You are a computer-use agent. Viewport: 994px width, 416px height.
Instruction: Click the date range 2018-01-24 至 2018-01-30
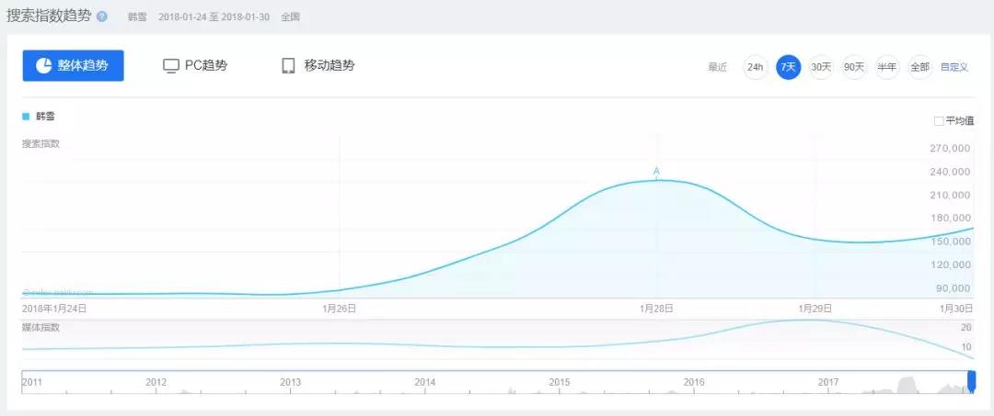(214, 17)
